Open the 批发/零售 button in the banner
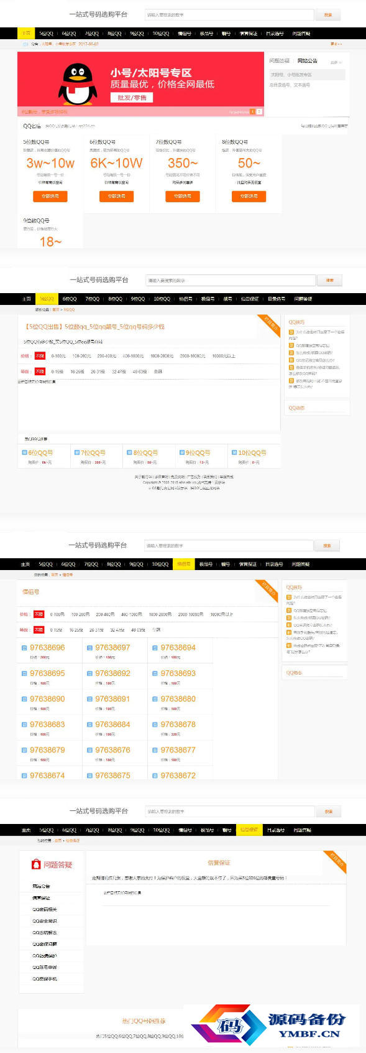The image size is (366, 1053). pos(132,98)
